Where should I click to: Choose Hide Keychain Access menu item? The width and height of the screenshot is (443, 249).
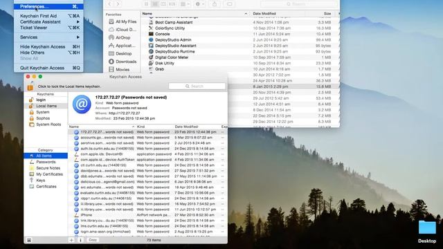pos(48,46)
